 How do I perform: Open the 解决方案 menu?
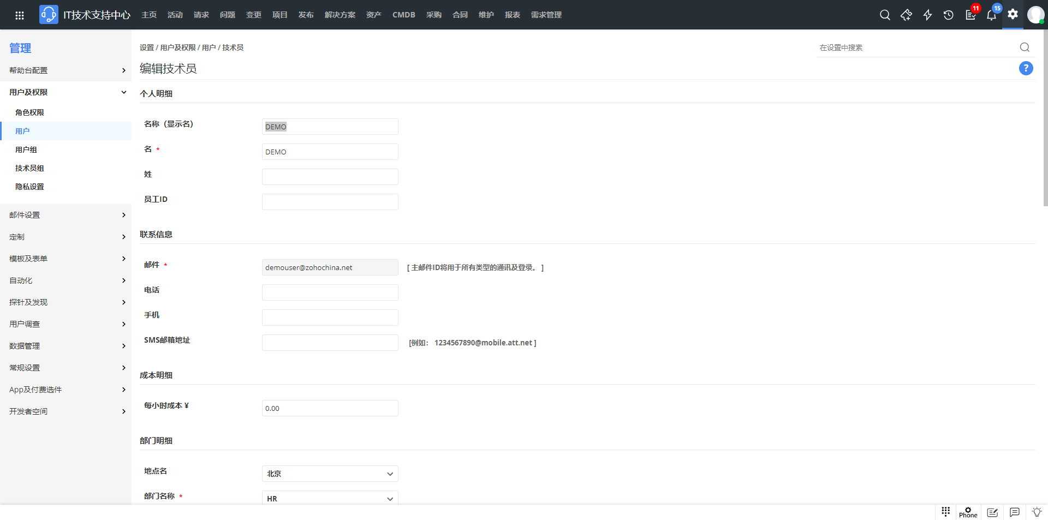tap(340, 15)
